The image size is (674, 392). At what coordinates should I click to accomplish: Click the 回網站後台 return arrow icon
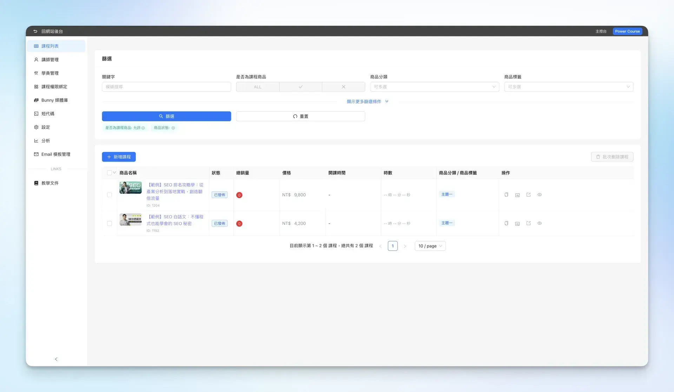point(35,31)
